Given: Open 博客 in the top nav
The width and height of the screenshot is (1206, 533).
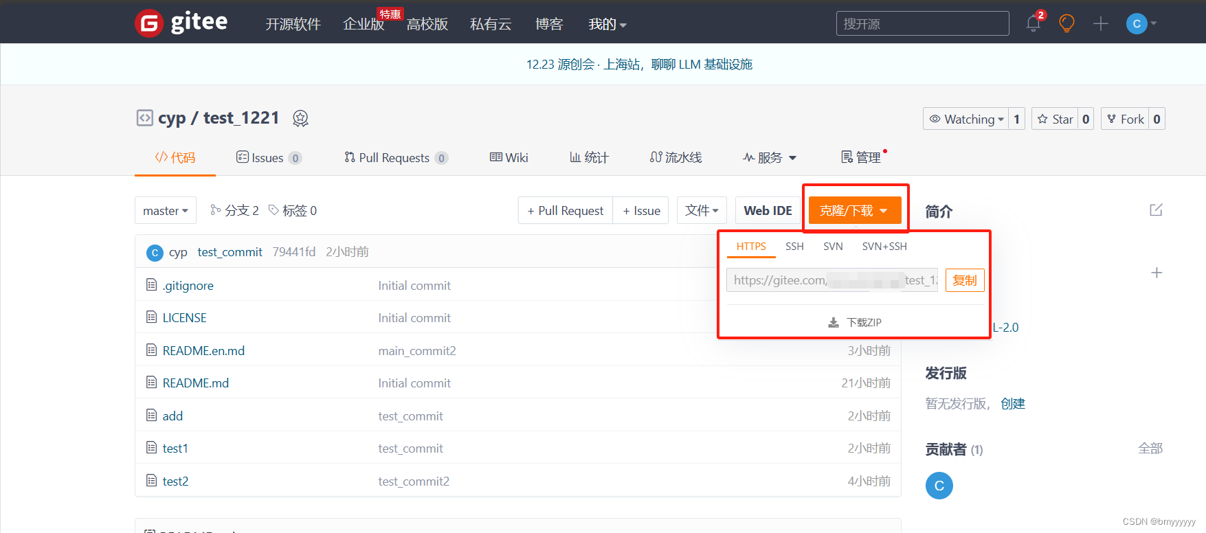Looking at the screenshot, I should tap(549, 24).
